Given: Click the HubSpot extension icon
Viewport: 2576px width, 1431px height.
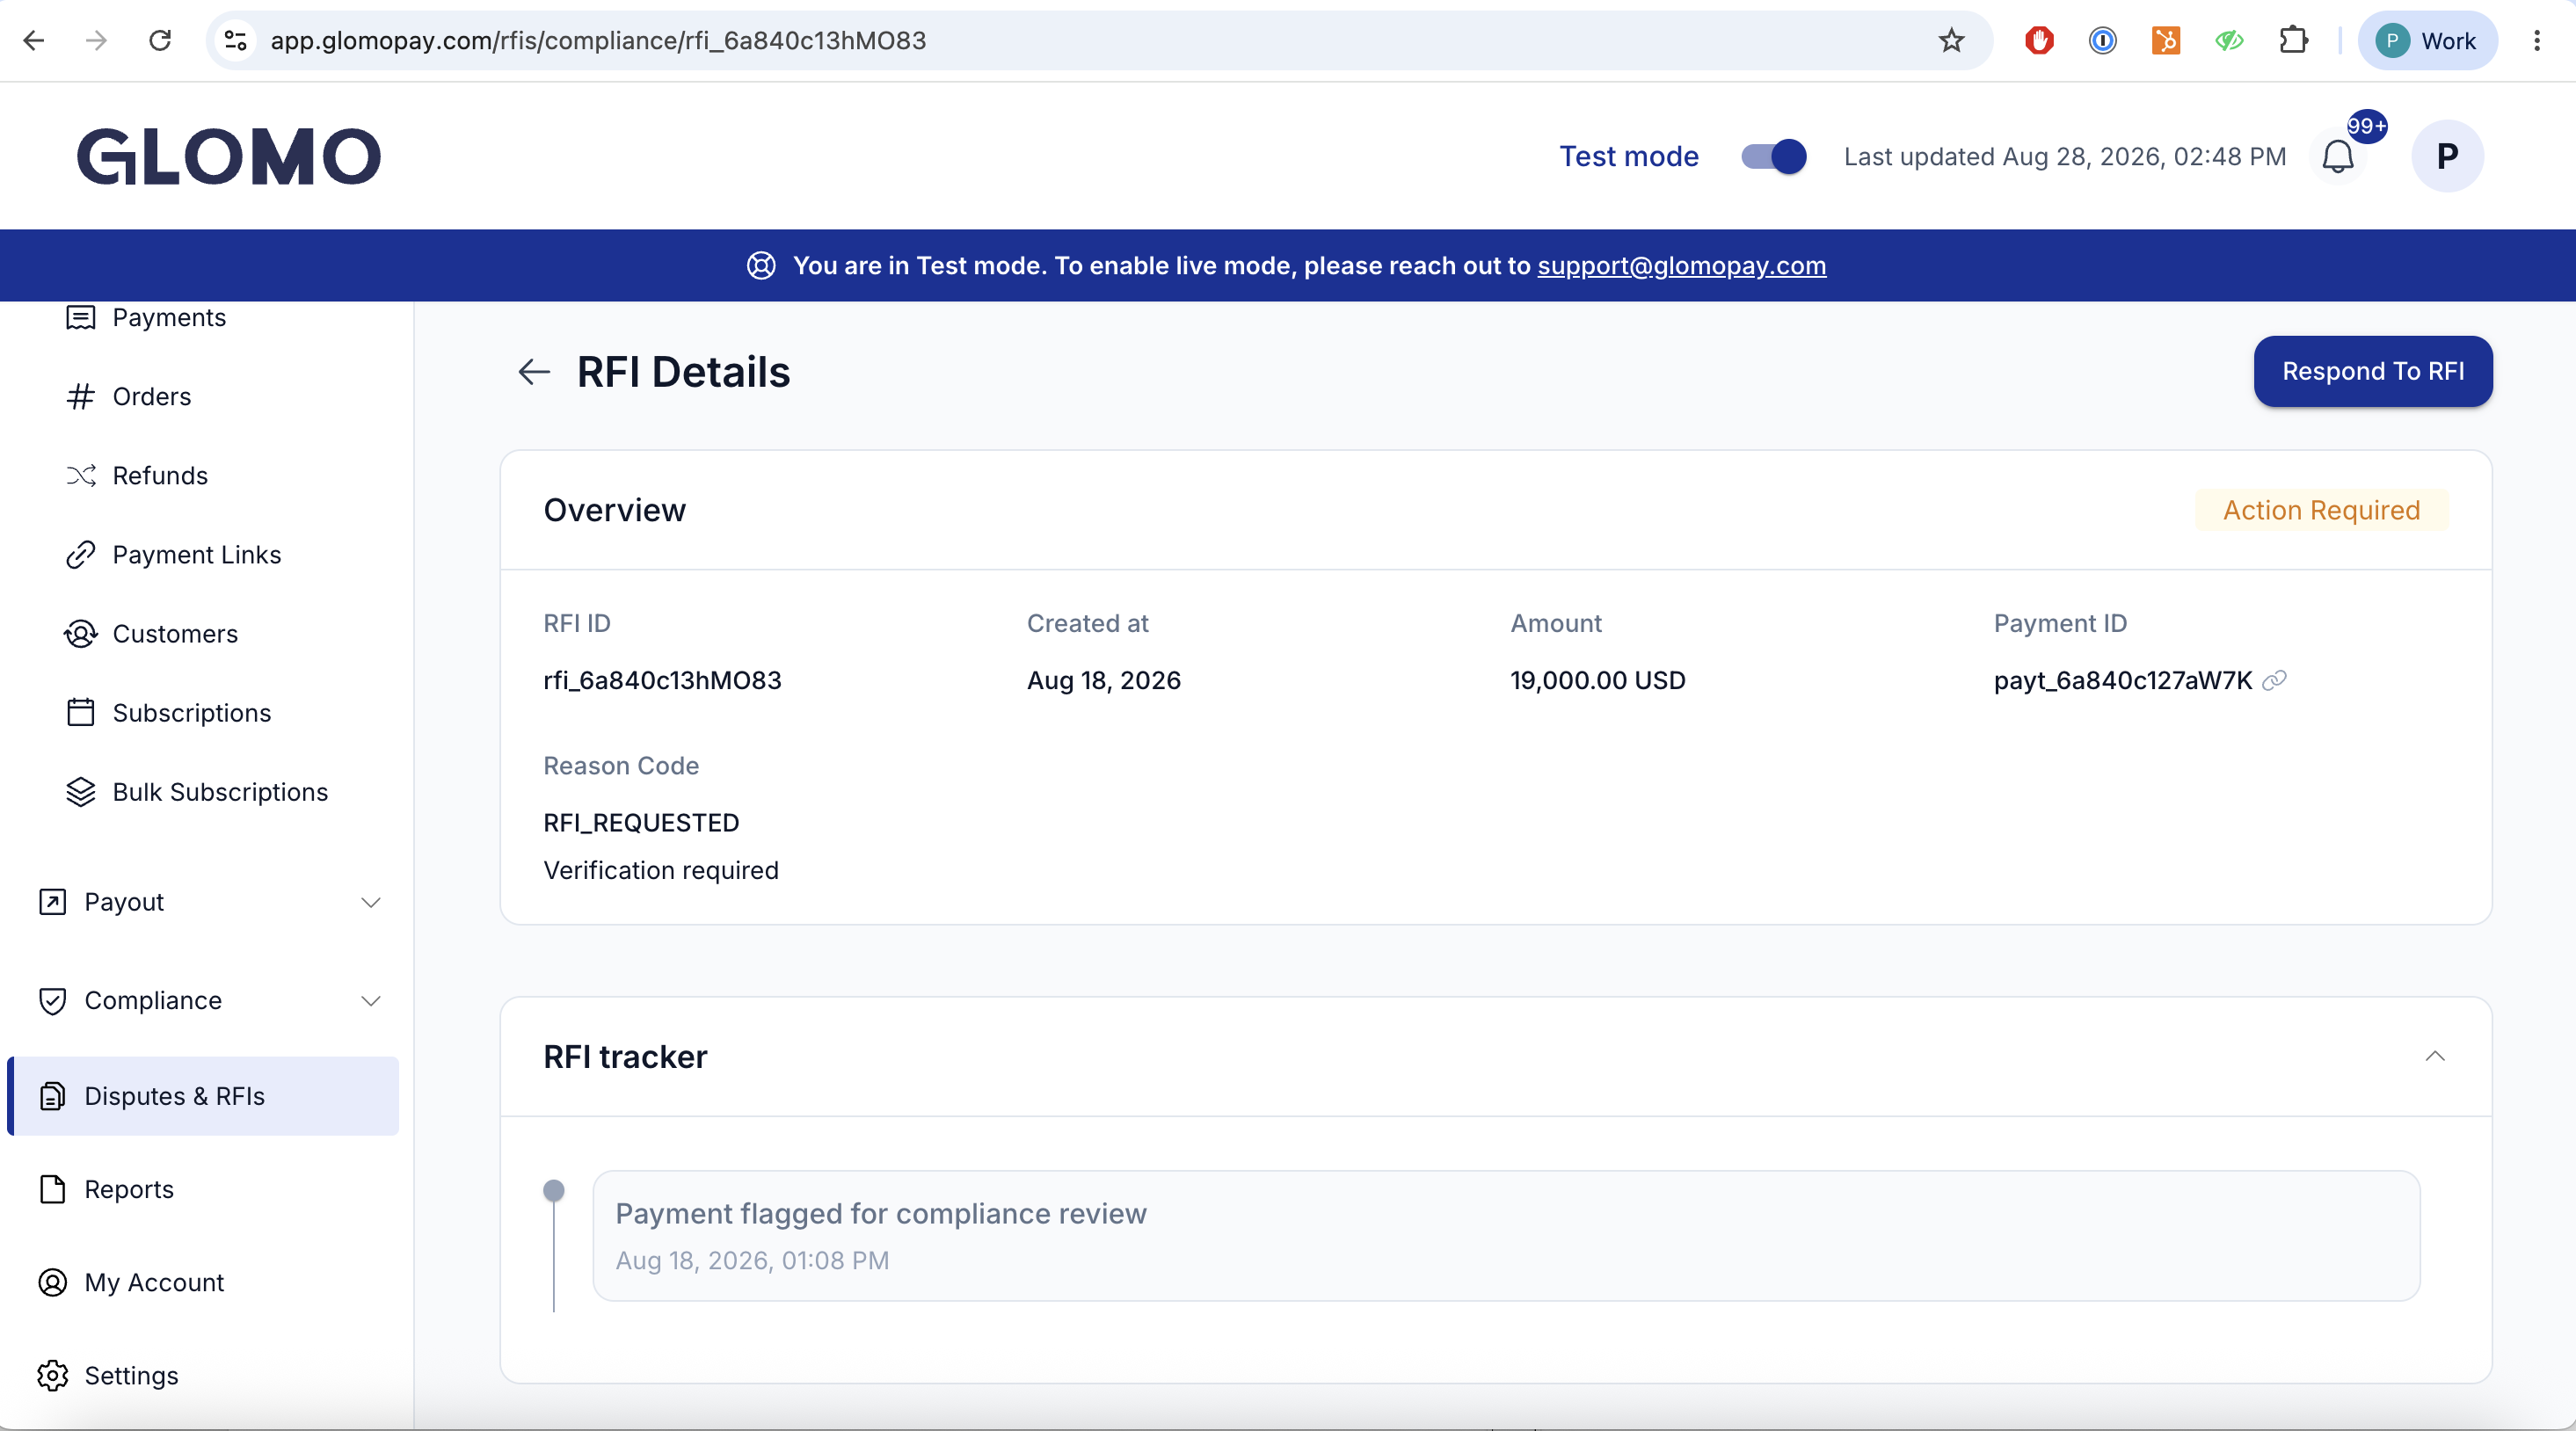Looking at the screenshot, I should (2166, 41).
